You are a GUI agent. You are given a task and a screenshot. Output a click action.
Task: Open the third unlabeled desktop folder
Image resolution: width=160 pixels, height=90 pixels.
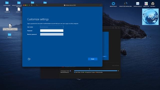click(x=32, y=2)
